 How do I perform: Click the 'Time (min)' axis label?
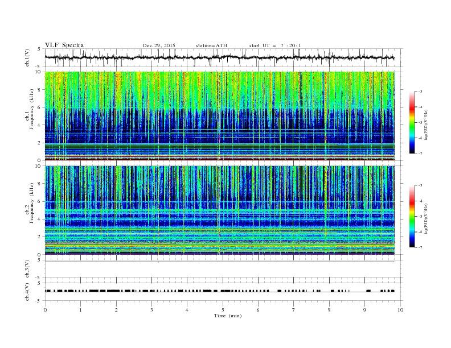tap(228, 316)
